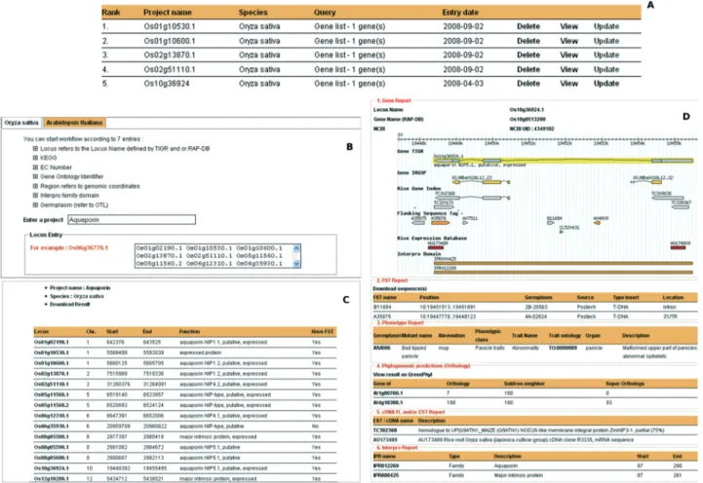The height and width of the screenshot is (483, 703).
Task: Click inside the Locus Entry text area
Action: coord(214,255)
